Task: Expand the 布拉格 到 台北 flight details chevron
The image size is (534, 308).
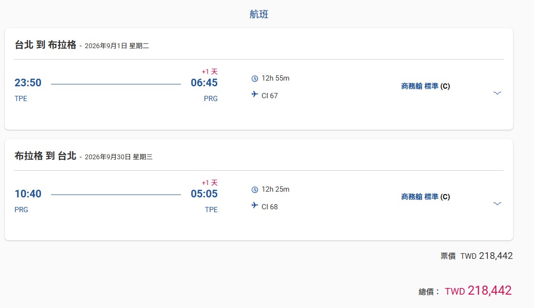Action: coord(497,204)
